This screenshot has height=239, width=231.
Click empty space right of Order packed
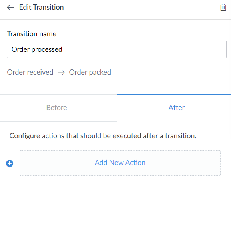point(167,72)
